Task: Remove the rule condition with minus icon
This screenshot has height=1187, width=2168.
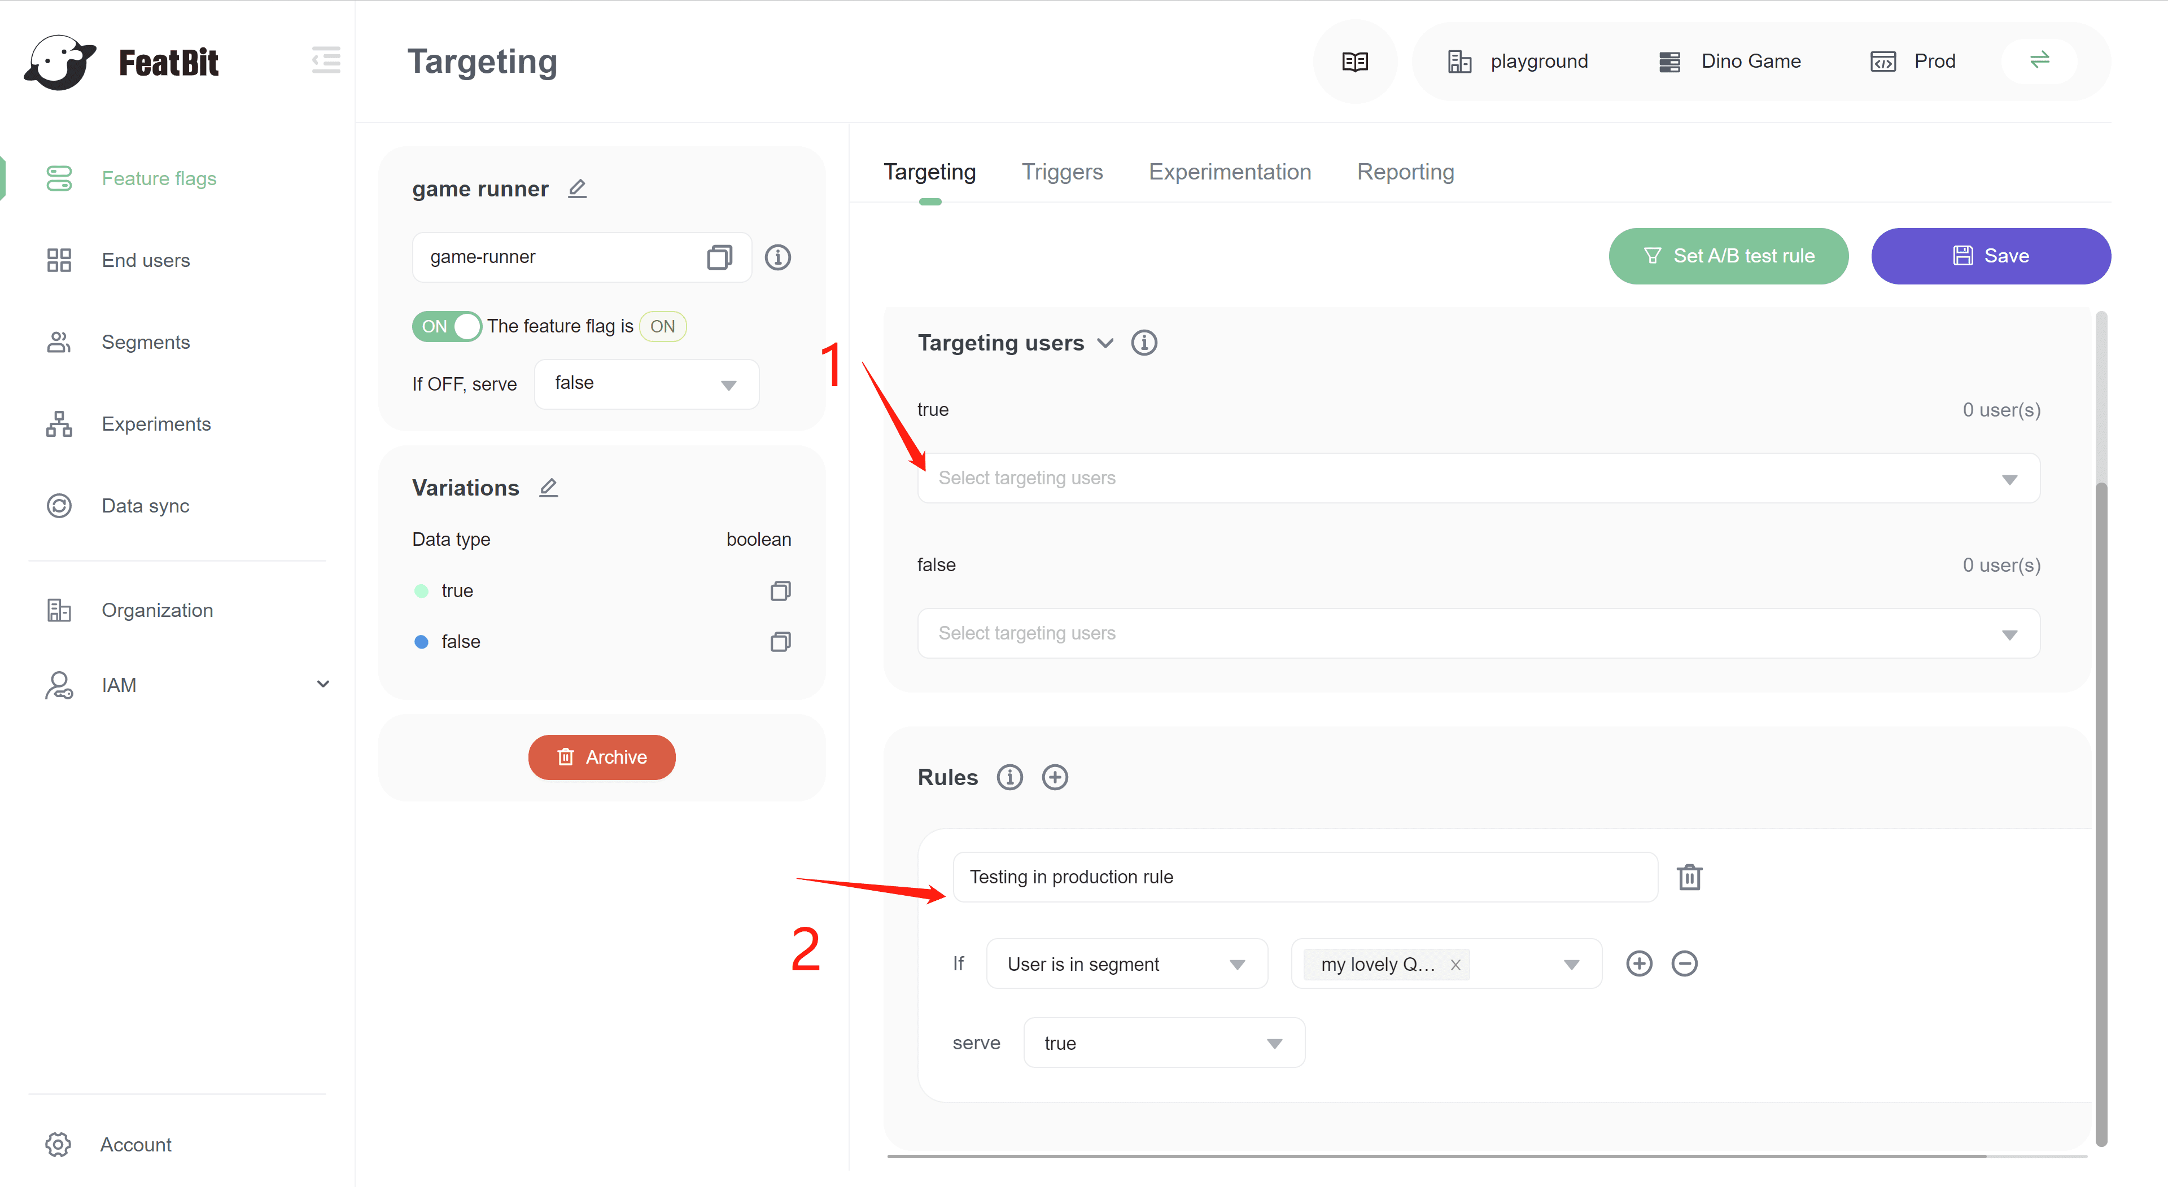Action: 1684,964
